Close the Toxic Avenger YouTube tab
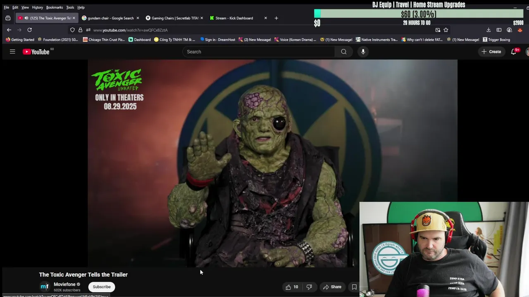 tap(74, 18)
